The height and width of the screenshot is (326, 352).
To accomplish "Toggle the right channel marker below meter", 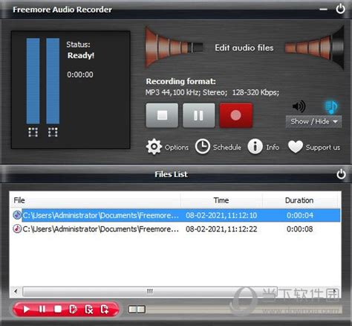I will coord(53,132).
